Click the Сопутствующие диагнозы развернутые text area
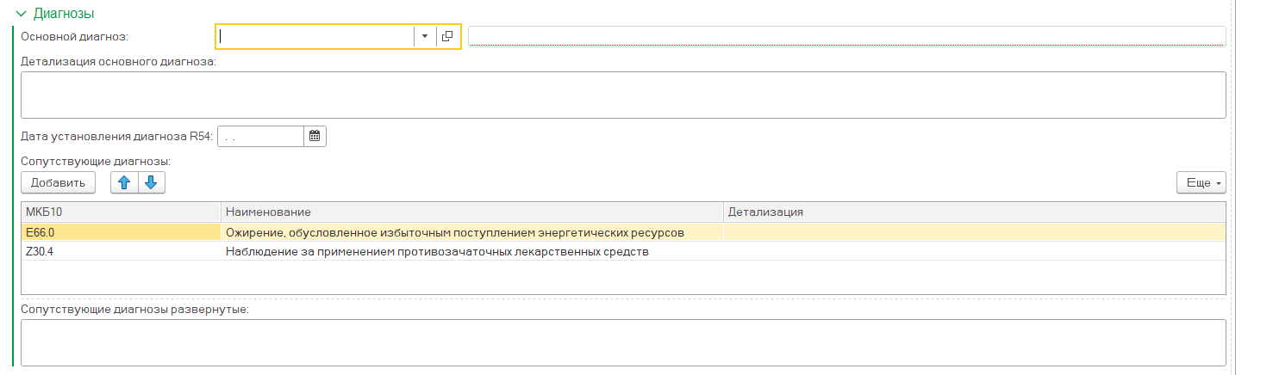 (622, 342)
